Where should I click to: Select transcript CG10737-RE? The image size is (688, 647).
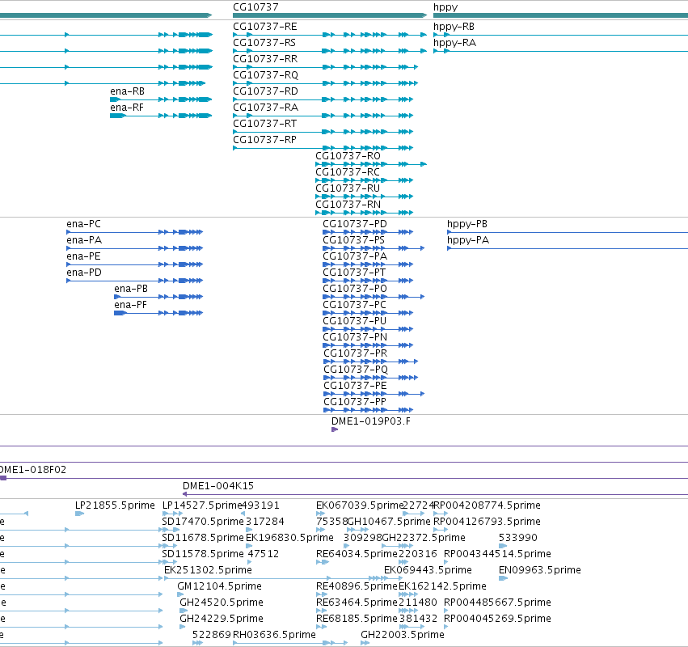(265, 27)
